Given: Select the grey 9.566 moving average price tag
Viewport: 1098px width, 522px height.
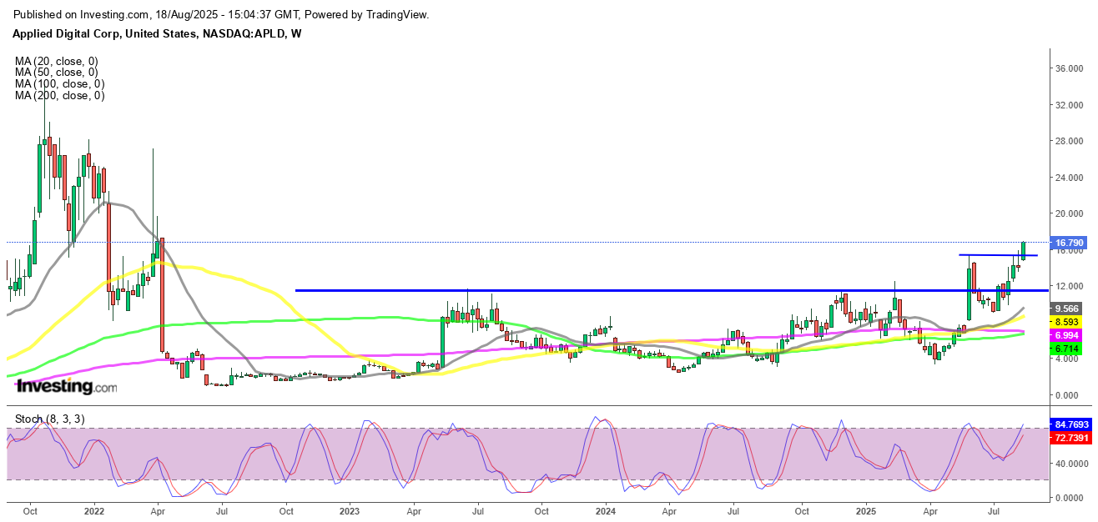Looking at the screenshot, I should [1069, 308].
